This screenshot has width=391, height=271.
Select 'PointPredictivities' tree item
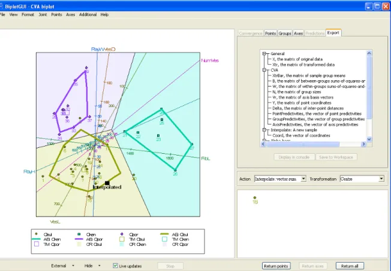pos(317,114)
